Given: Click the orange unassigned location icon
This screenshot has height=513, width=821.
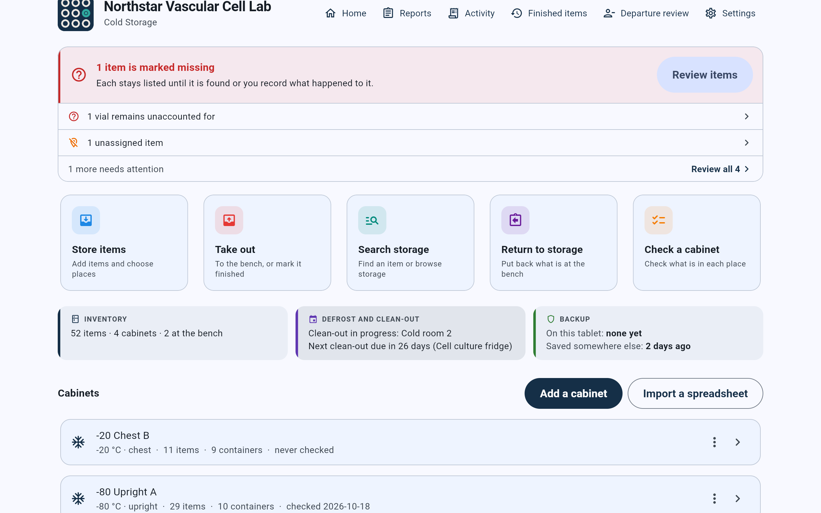Looking at the screenshot, I should 74,142.
